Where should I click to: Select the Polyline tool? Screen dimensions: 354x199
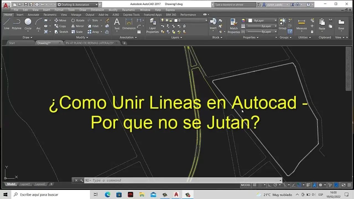[17, 24]
